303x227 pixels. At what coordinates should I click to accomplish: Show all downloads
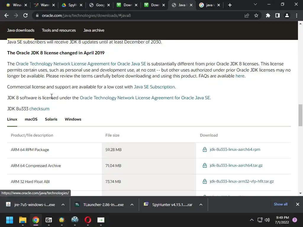(x=281, y=204)
